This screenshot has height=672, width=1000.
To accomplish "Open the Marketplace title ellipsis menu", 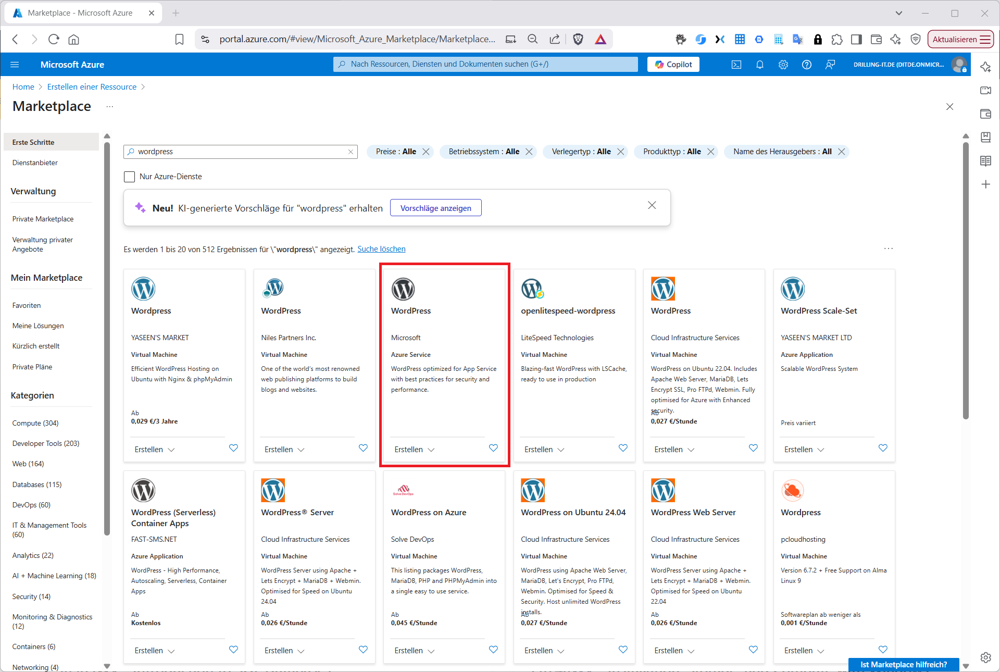I will [x=109, y=106].
